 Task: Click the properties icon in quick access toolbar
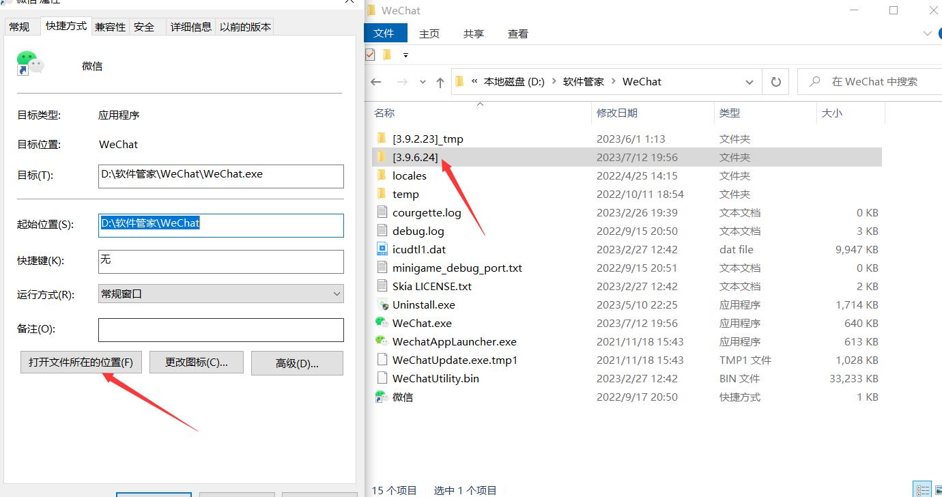(371, 55)
